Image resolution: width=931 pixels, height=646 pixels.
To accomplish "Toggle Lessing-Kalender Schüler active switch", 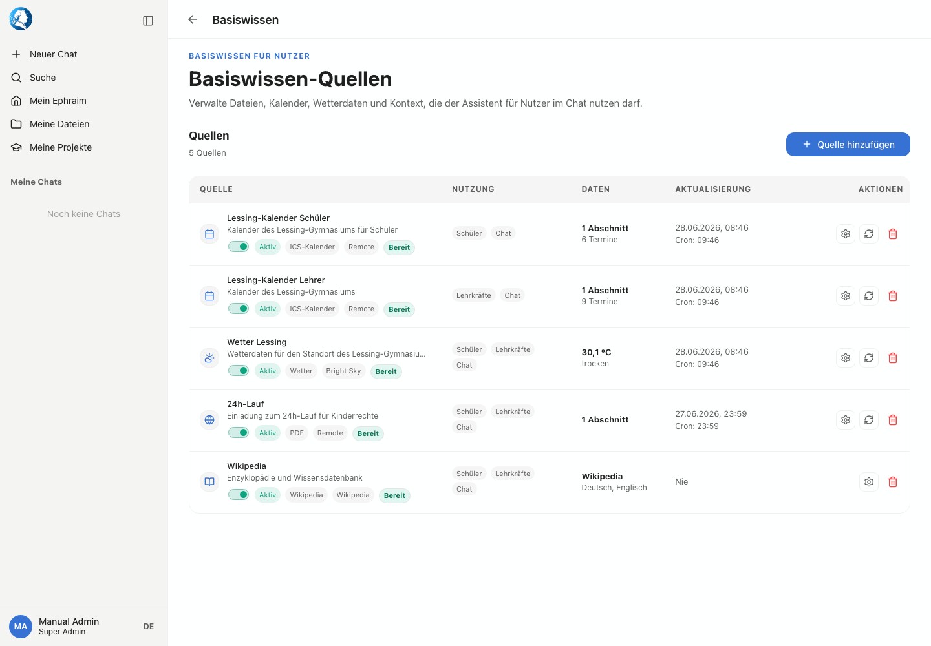I will 239,247.
